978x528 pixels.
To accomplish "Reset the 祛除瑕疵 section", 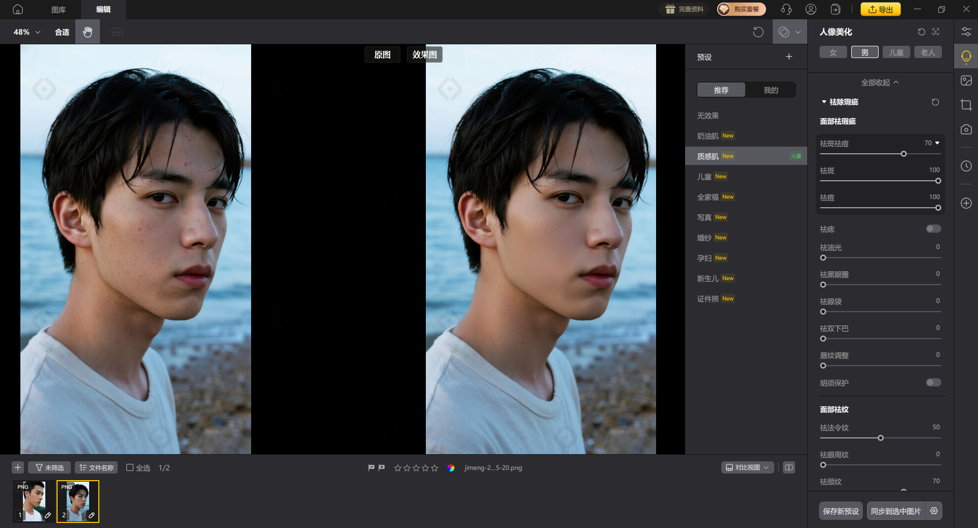I will 935,102.
